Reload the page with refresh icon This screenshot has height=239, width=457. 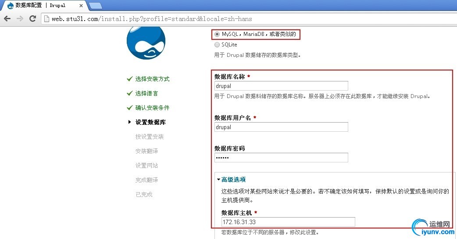32,19
